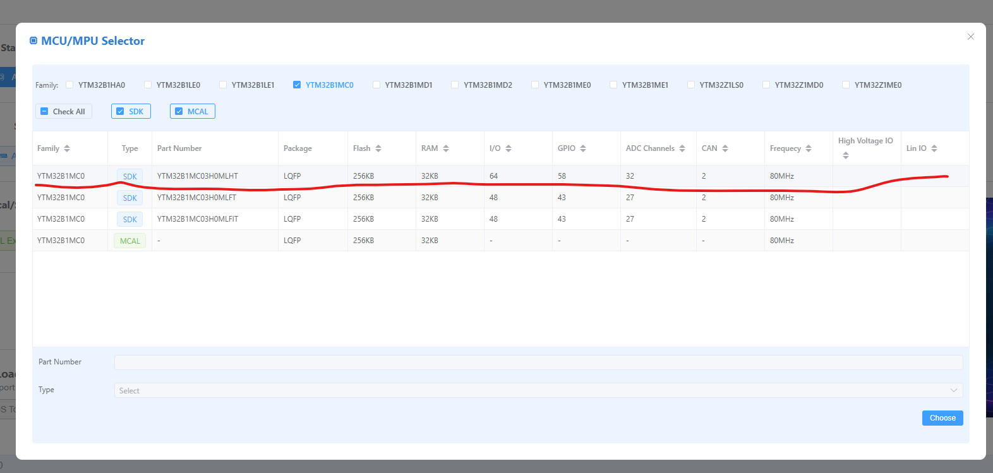
Task: Select part YTM32B1MC03H0MLFIT
Action: tap(198, 219)
